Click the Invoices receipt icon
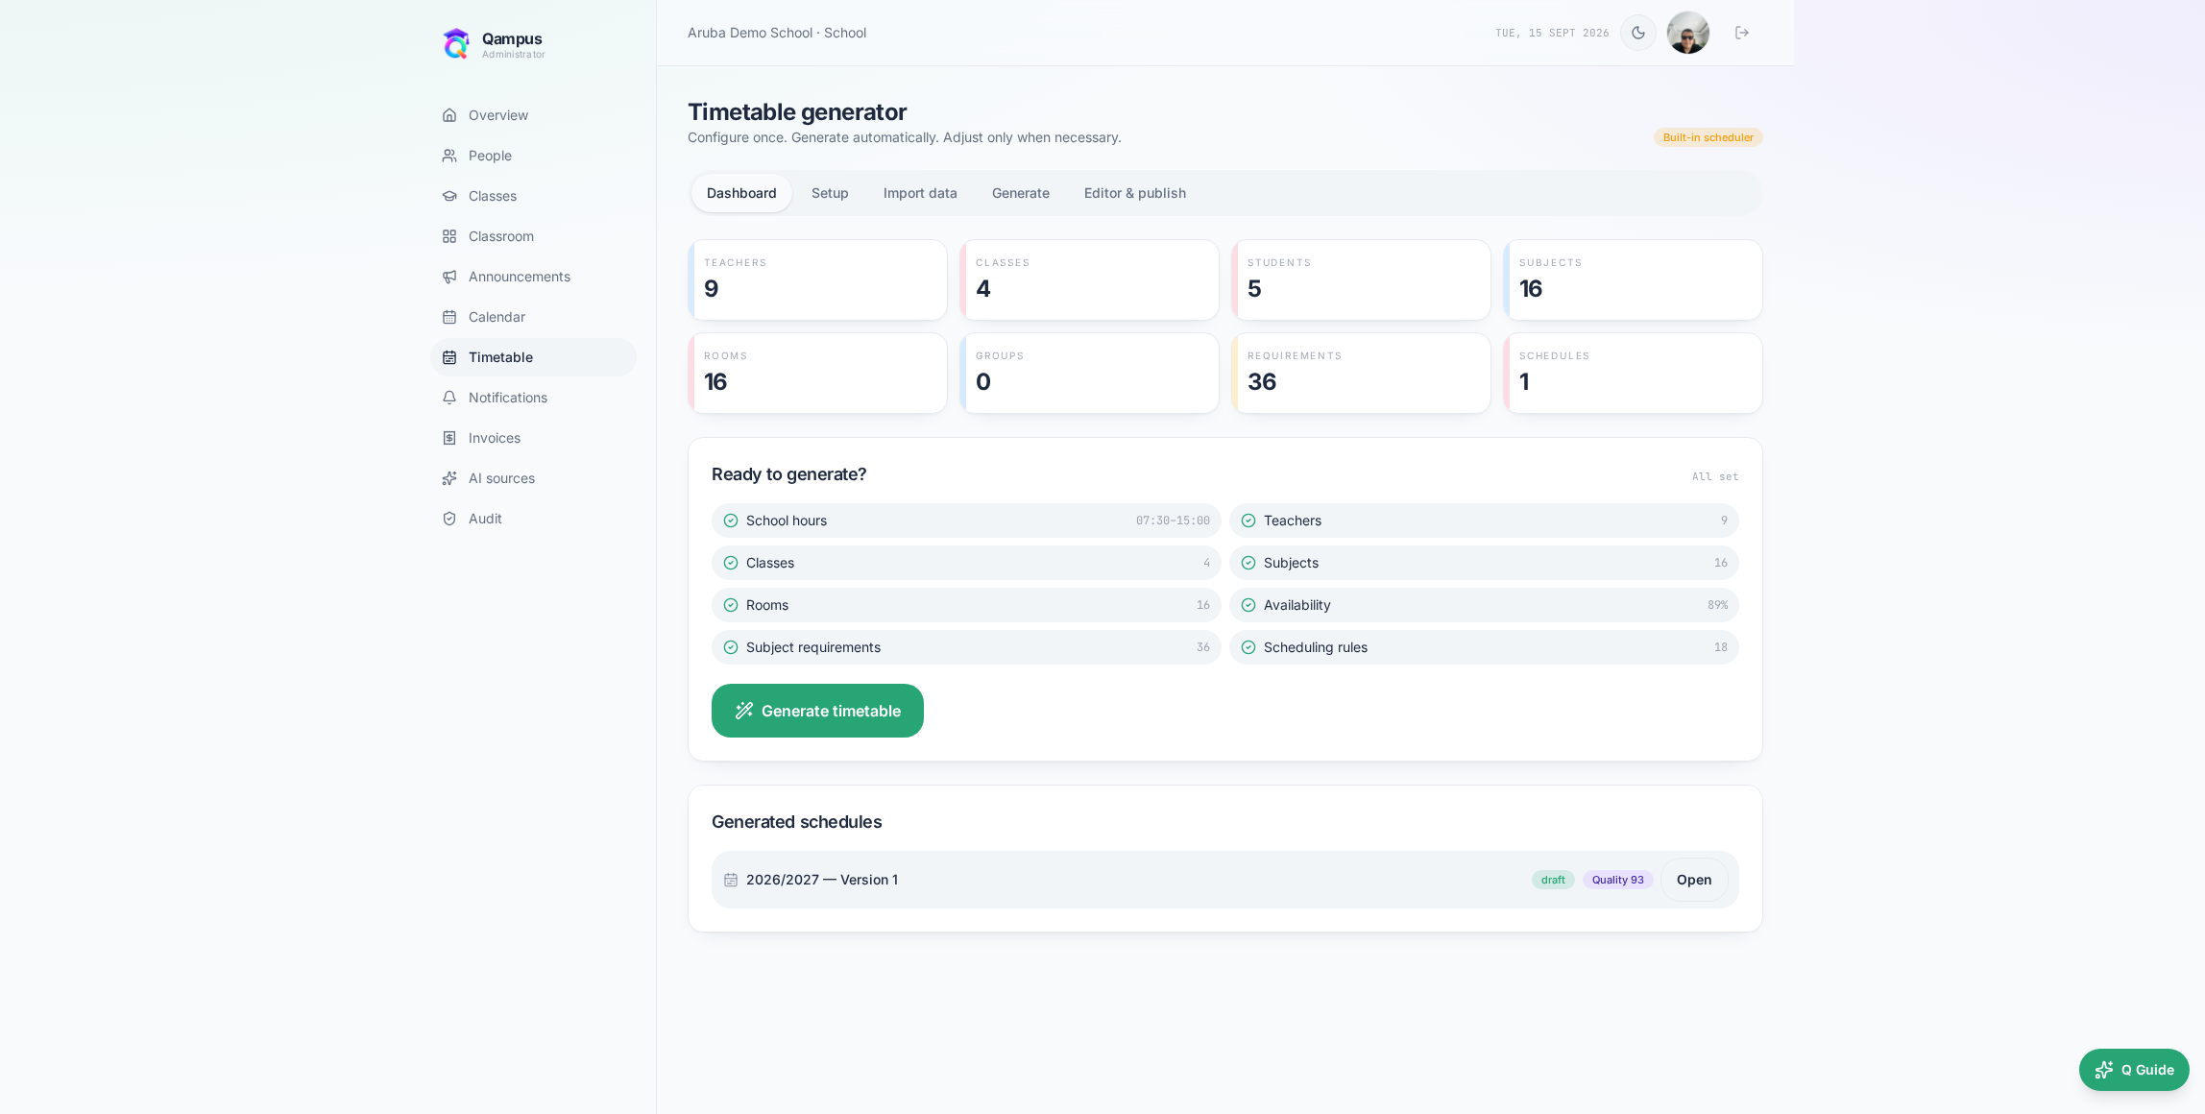The height and width of the screenshot is (1114, 2205). click(x=449, y=438)
